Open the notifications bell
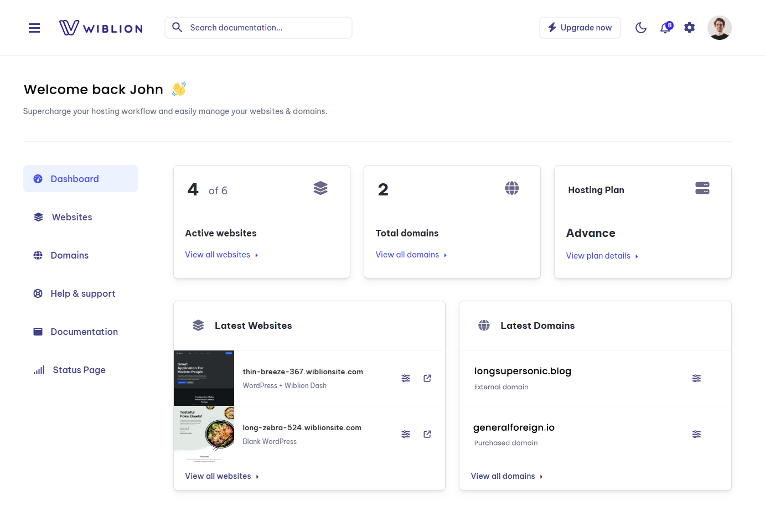This screenshot has height=516, width=765. [665, 28]
